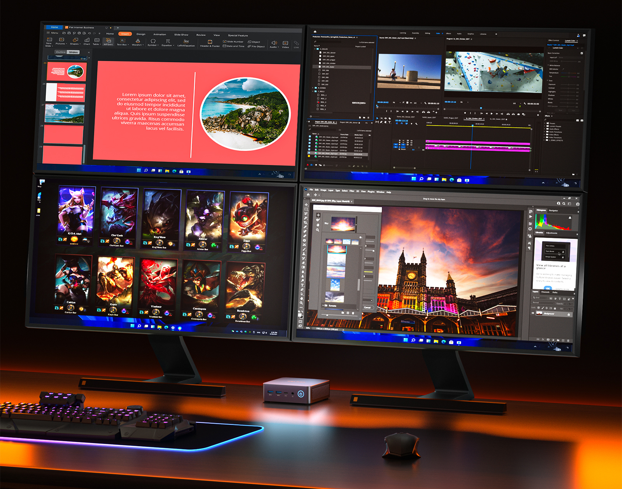Open taskbar Search on the presentation monitor

(x=146, y=170)
